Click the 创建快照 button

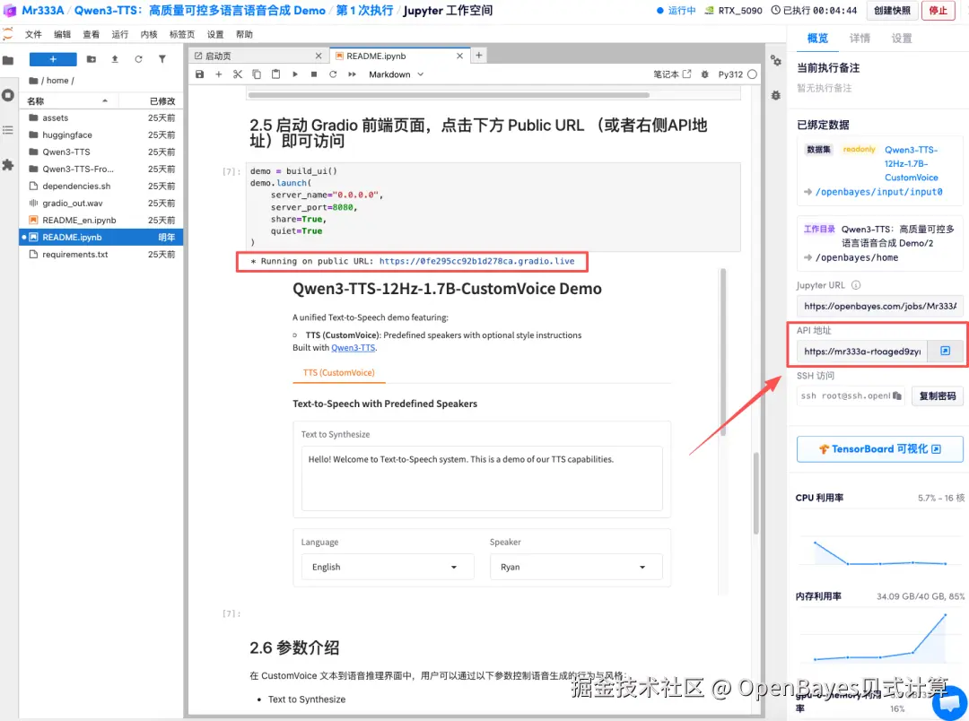pyautogui.click(x=893, y=11)
